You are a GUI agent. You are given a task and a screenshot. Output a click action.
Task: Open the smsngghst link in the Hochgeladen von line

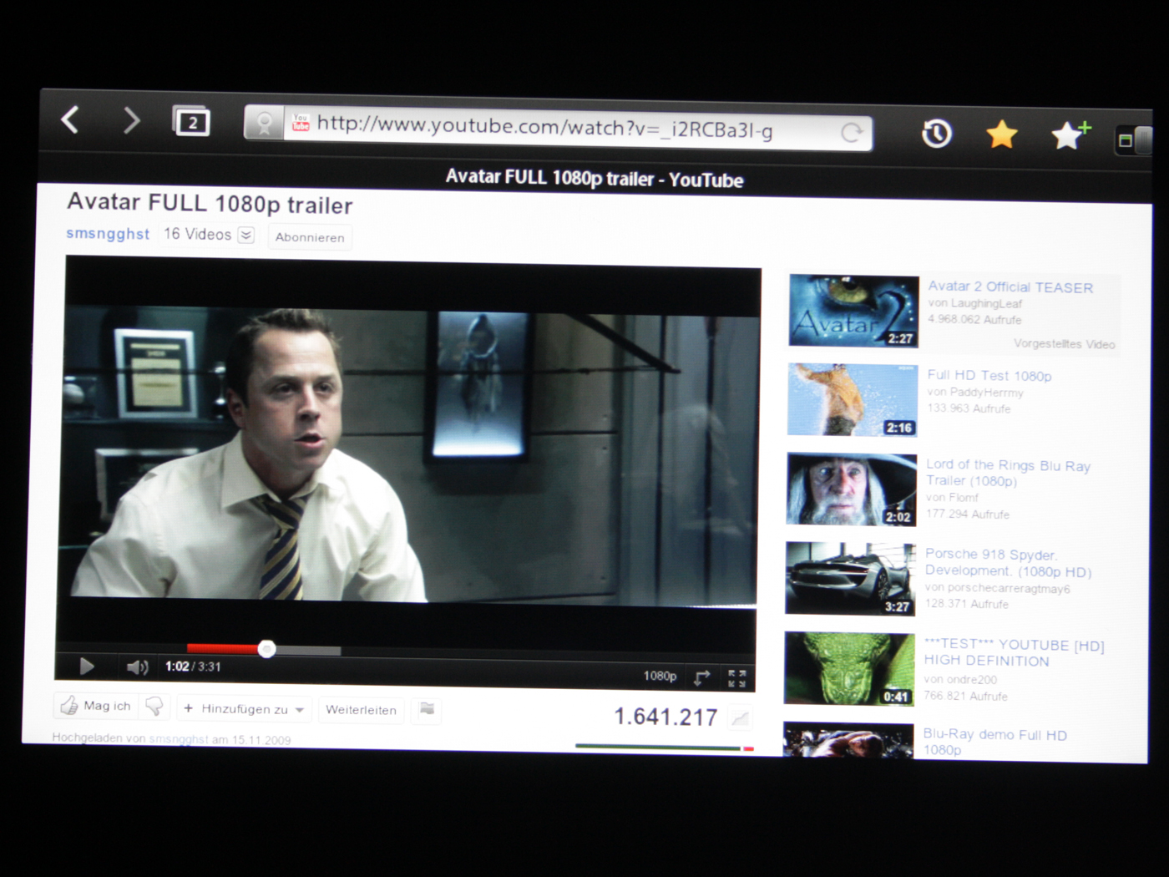coord(179,739)
